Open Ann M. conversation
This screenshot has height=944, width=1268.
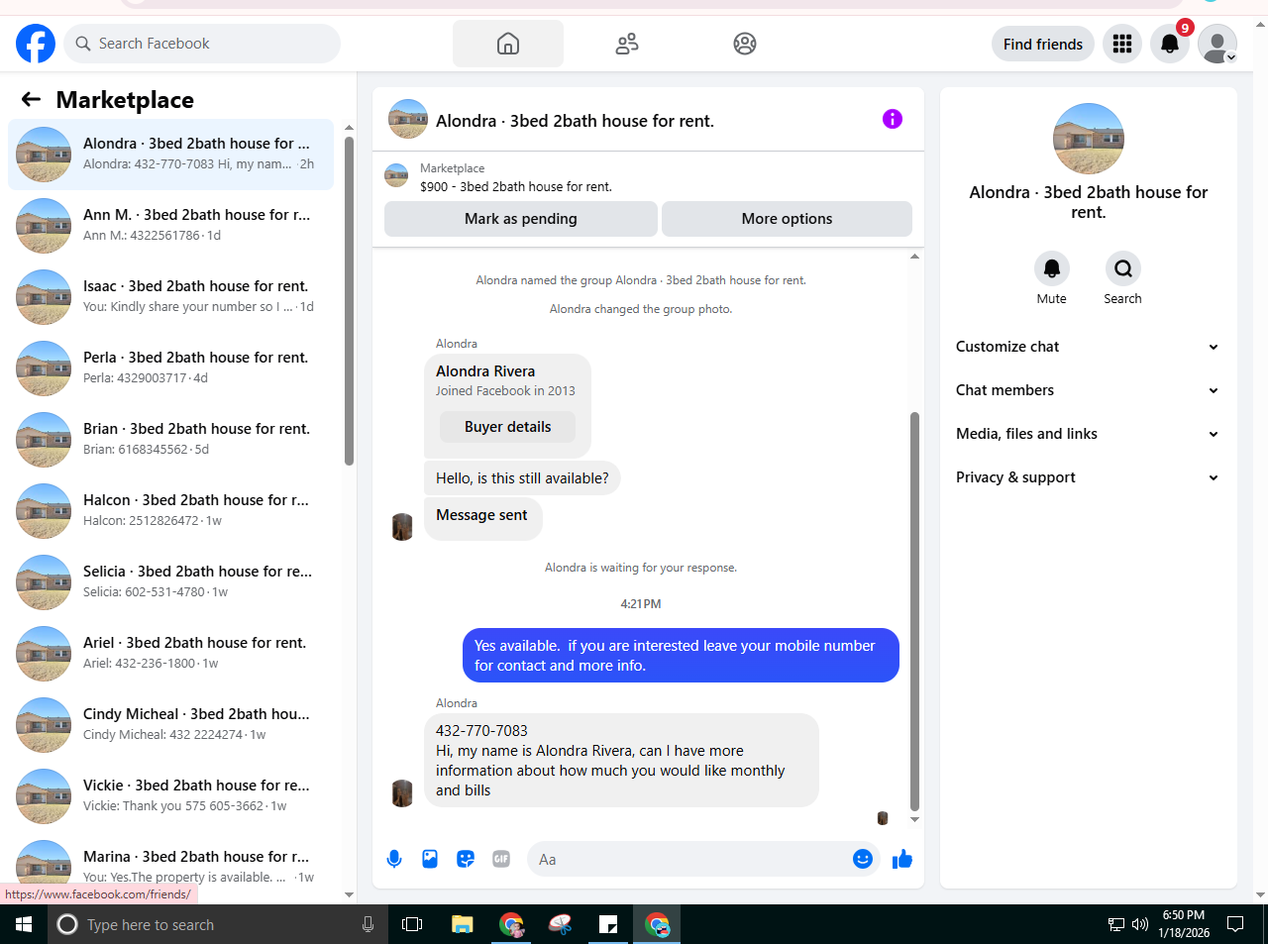[x=171, y=225]
